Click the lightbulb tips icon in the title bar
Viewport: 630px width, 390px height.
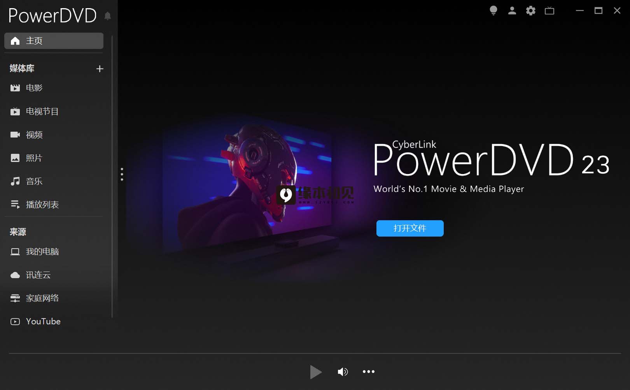[x=493, y=10]
